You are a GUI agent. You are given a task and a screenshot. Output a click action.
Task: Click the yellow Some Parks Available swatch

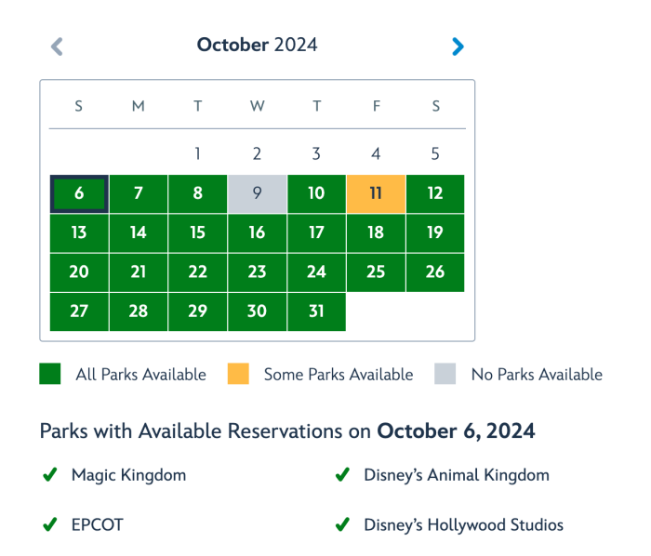(238, 374)
